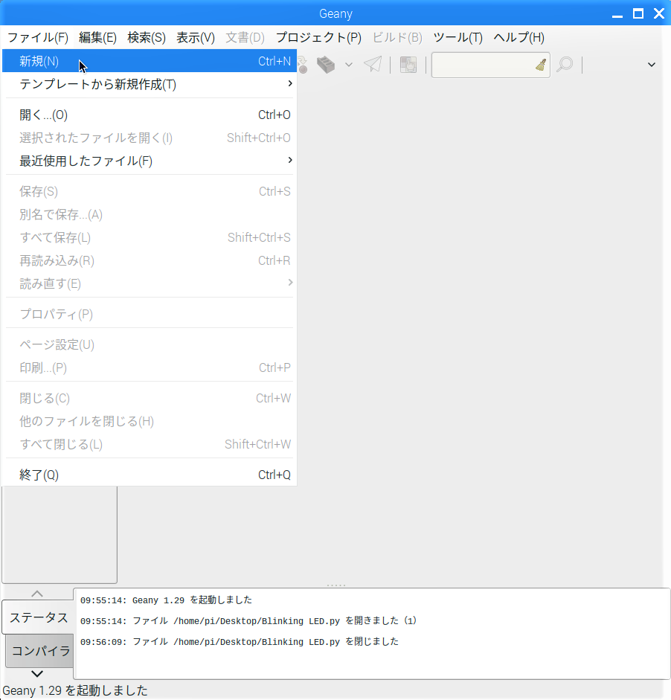Click the paper plane Execute icon
This screenshot has width=671, height=700.
click(373, 65)
